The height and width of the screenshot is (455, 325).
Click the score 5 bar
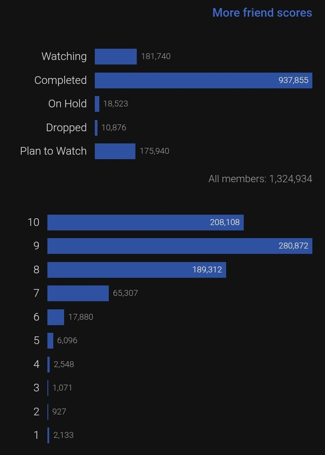pyautogui.click(x=50, y=340)
